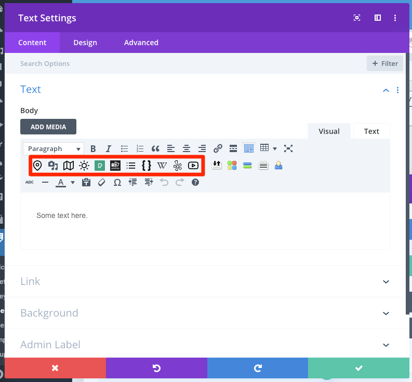Open the text color picker
This screenshot has width=412, height=382.
[61, 182]
